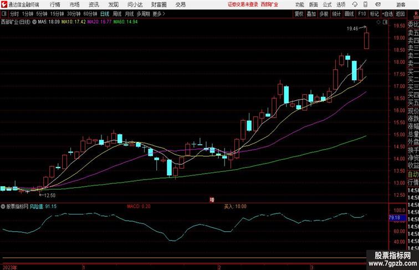The width and height of the screenshot is (419, 270).
Task: Open the 财富圈 menu
Action: (x=159, y=4)
